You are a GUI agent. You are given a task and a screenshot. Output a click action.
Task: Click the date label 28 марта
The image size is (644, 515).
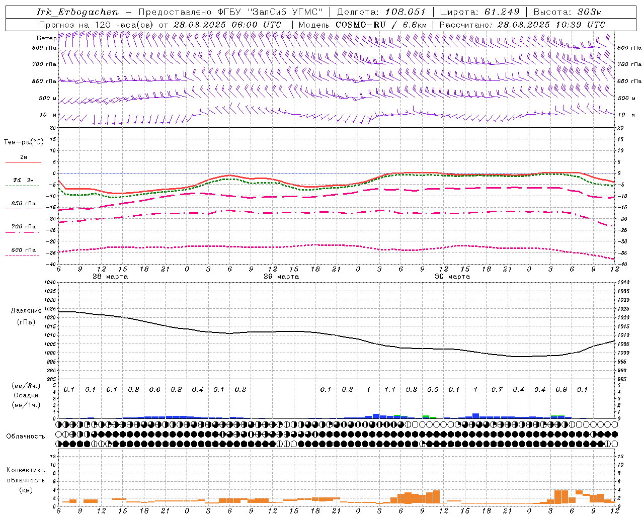point(110,277)
